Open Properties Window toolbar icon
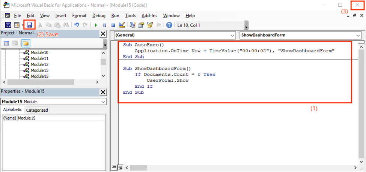This screenshot has width=366, height=172. [141, 25]
